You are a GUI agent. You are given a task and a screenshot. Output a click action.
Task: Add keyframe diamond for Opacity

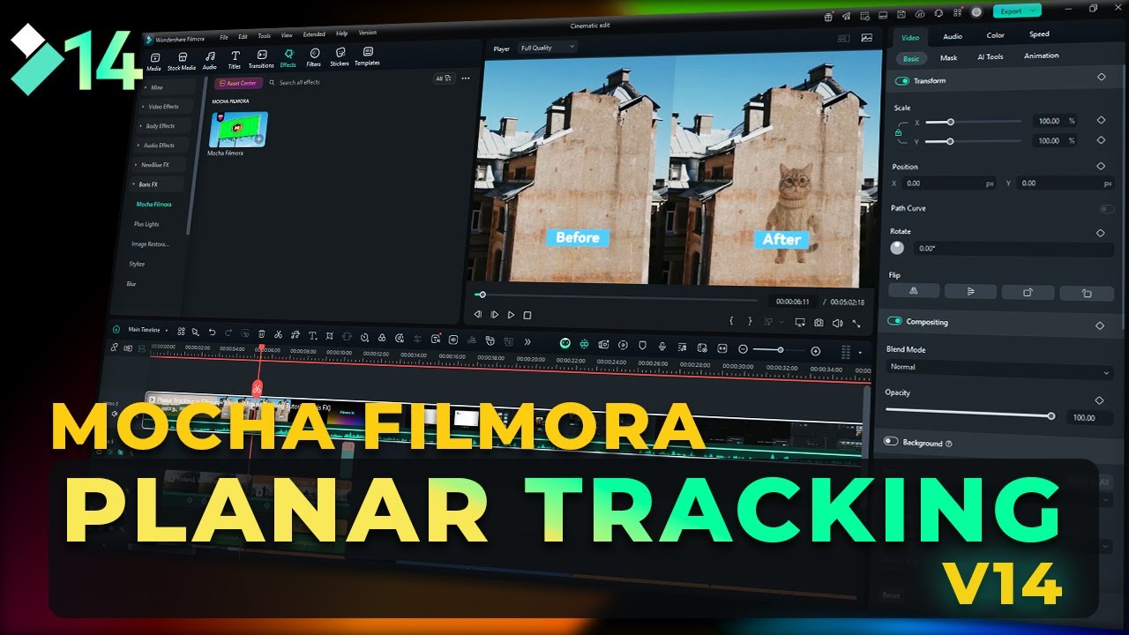[x=1099, y=400]
